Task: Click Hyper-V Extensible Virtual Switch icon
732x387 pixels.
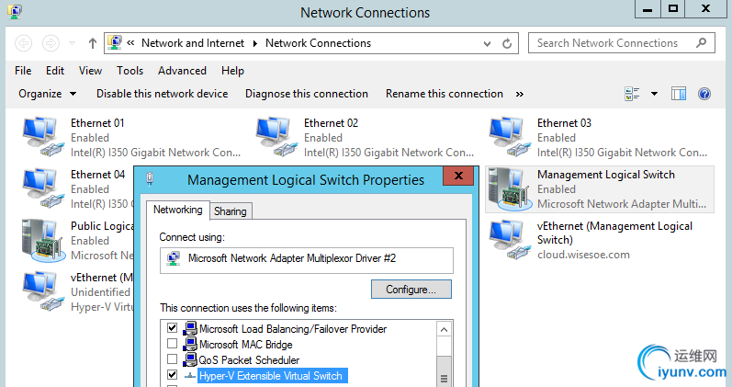Action: pyautogui.click(x=189, y=376)
